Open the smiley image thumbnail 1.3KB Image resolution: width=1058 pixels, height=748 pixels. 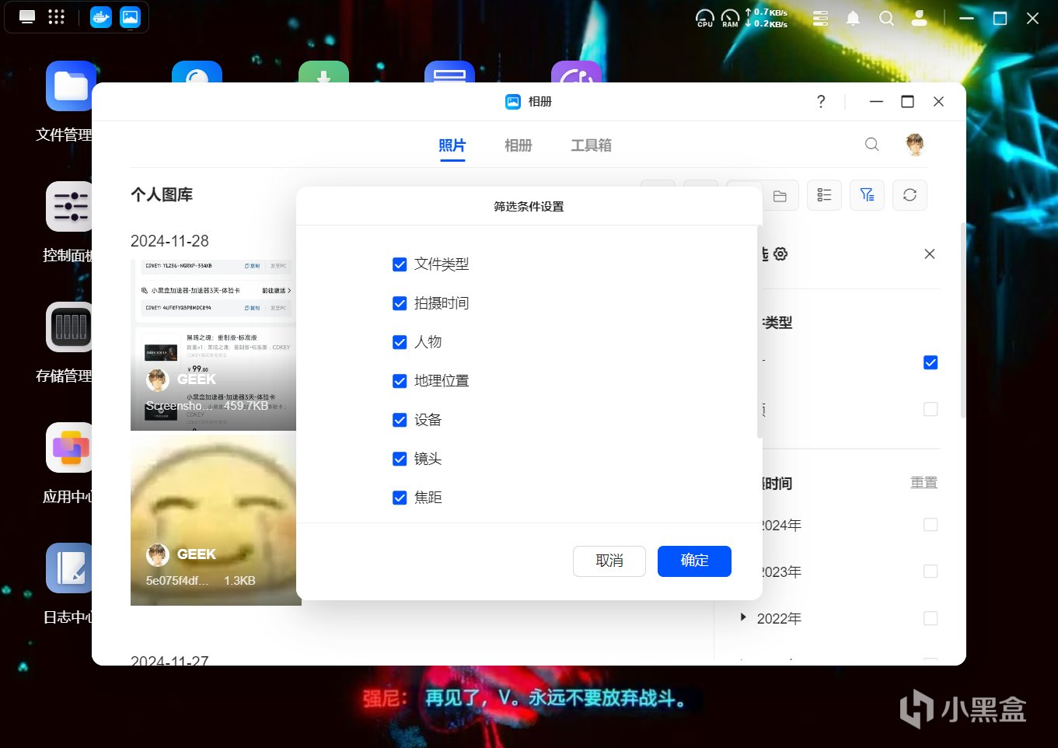pos(215,519)
